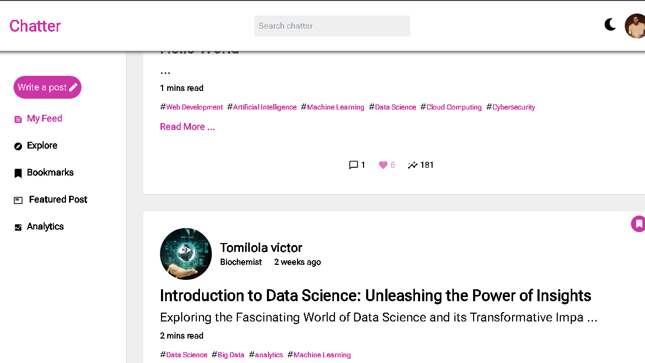Click the comment icon on post
The height and width of the screenshot is (363, 645).
pos(354,165)
